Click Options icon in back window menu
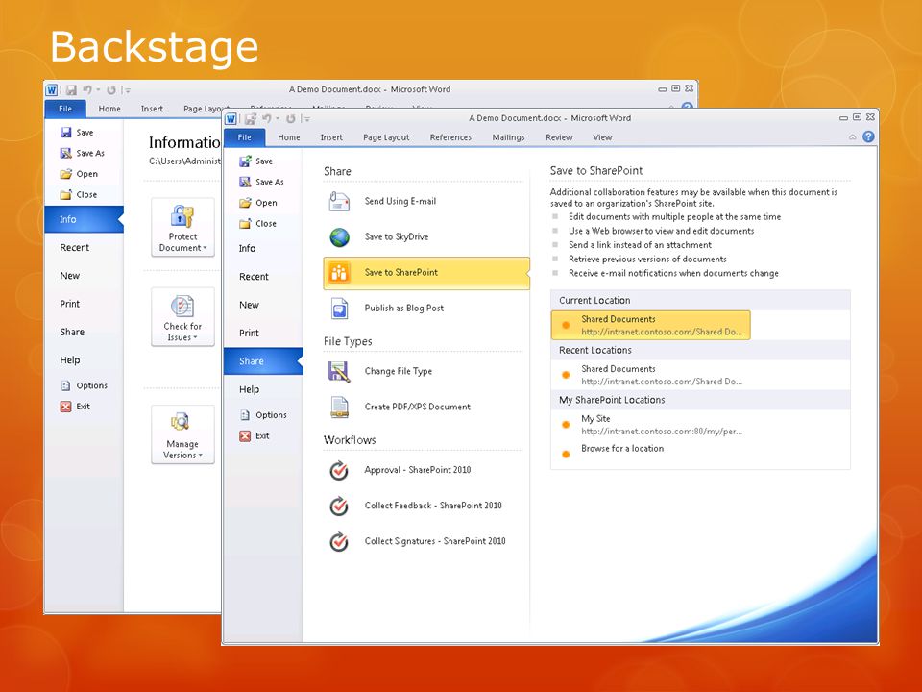The image size is (922, 692). [x=66, y=385]
